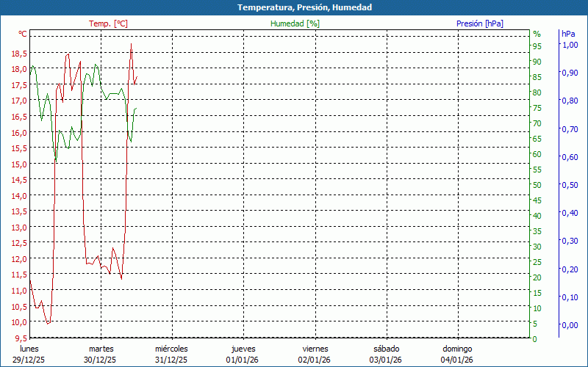Click the viernes 02/01/26 date label
588x367 pixels.
pos(315,355)
